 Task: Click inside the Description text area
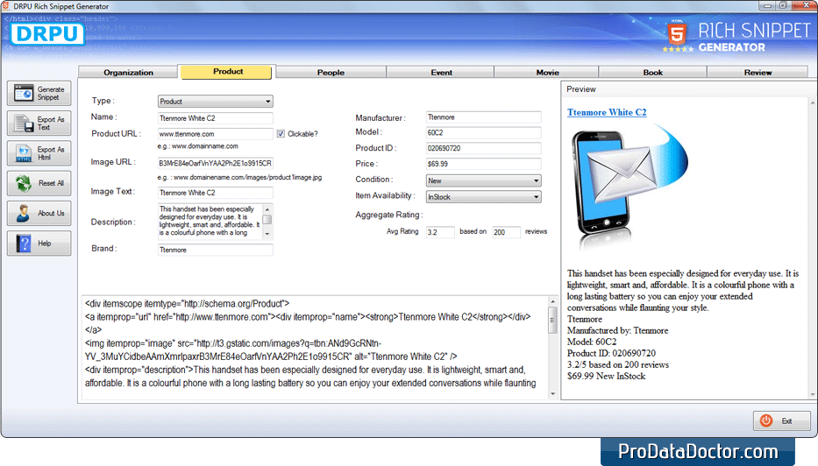pos(210,221)
